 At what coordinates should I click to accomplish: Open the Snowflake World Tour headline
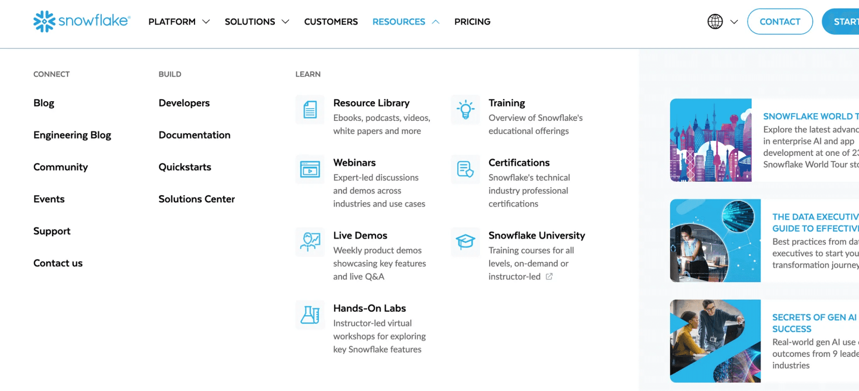click(811, 116)
